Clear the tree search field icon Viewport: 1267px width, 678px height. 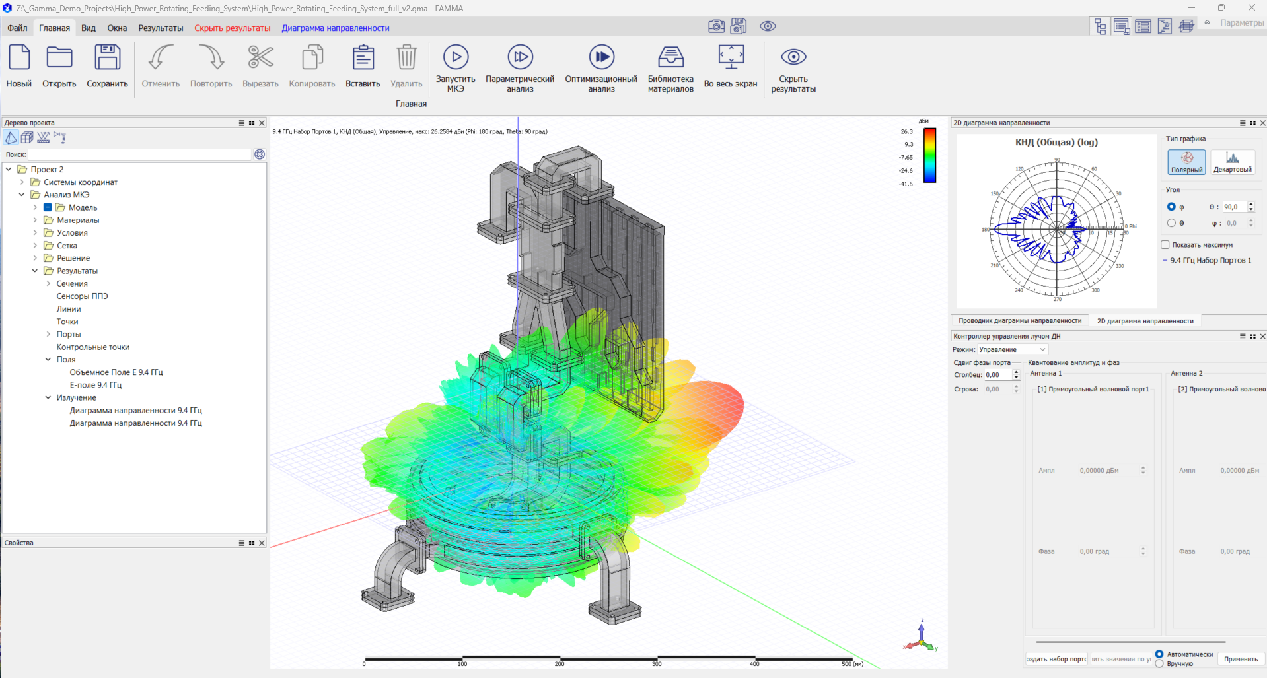coord(260,154)
